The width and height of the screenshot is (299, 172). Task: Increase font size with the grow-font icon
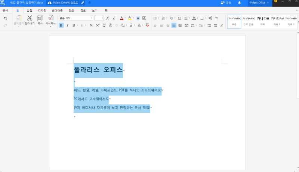point(108,18)
